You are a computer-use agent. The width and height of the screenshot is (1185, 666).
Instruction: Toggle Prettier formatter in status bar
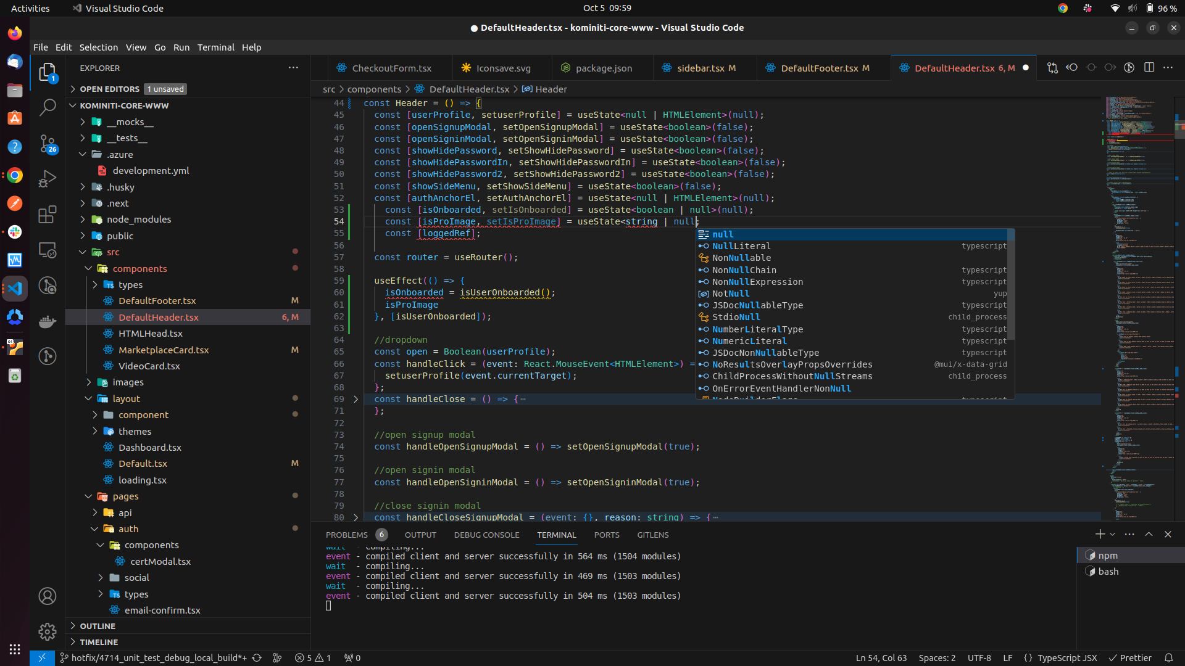point(1129,658)
